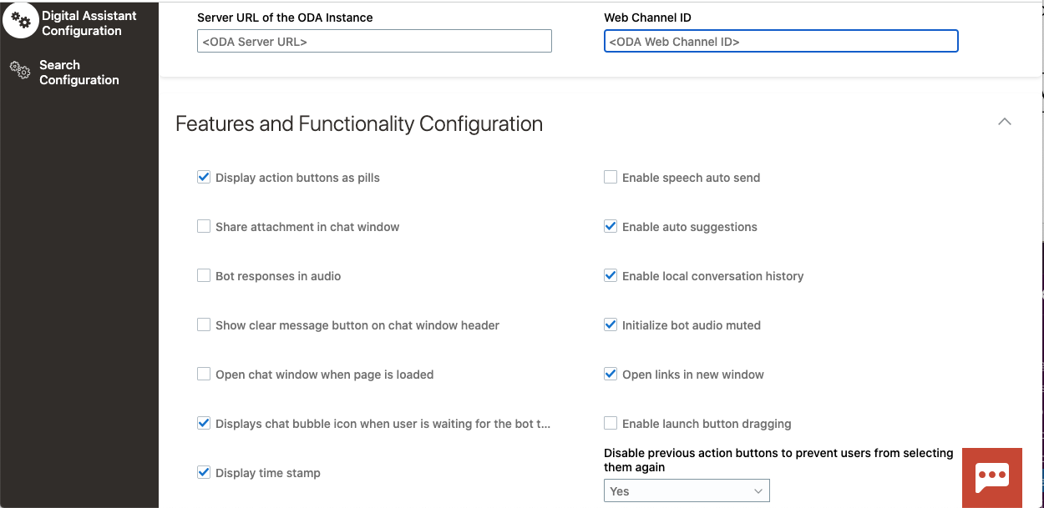Open the red chat bubble launcher

991,477
